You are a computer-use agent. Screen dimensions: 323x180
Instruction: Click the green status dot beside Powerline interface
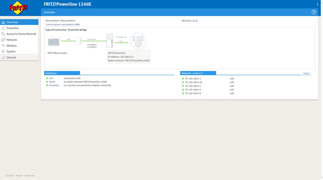(47, 85)
